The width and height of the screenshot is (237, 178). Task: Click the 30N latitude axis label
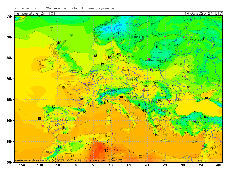click(x=9, y=162)
